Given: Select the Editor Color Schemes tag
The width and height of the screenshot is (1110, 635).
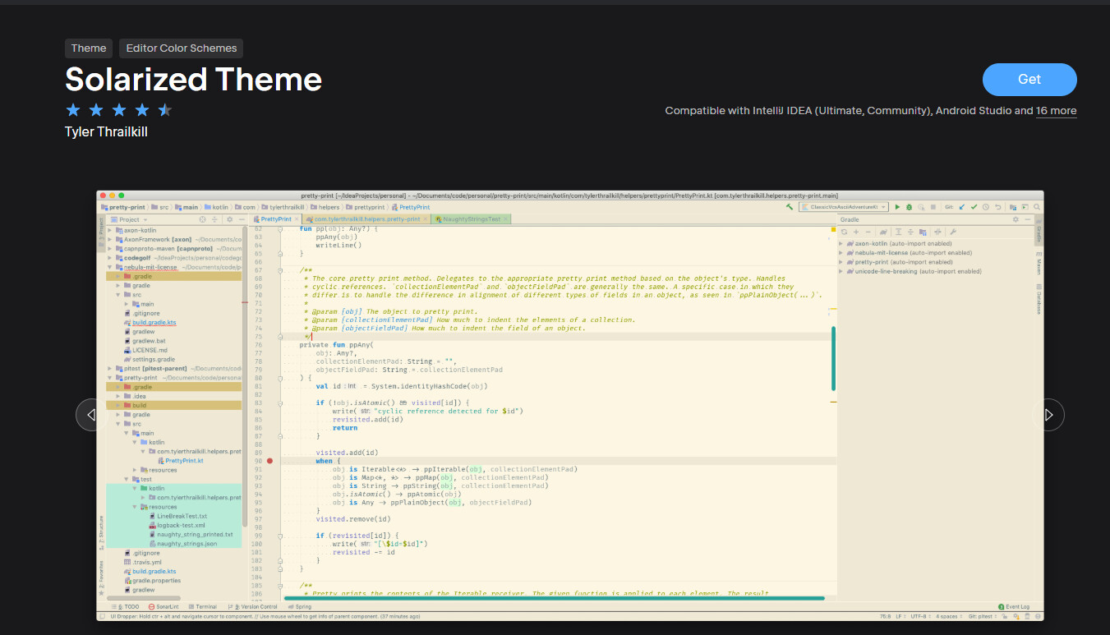Looking at the screenshot, I should coord(181,48).
